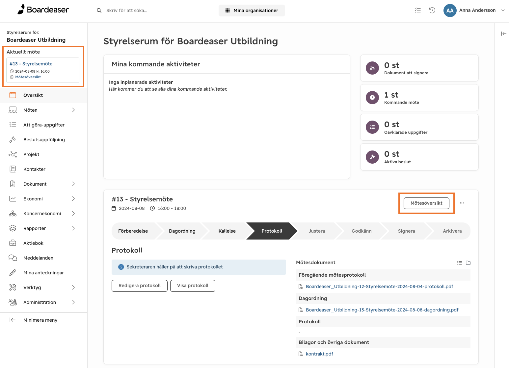Open the 0 st Dokument att signera card
This screenshot has height=368, width=509.
click(x=419, y=68)
